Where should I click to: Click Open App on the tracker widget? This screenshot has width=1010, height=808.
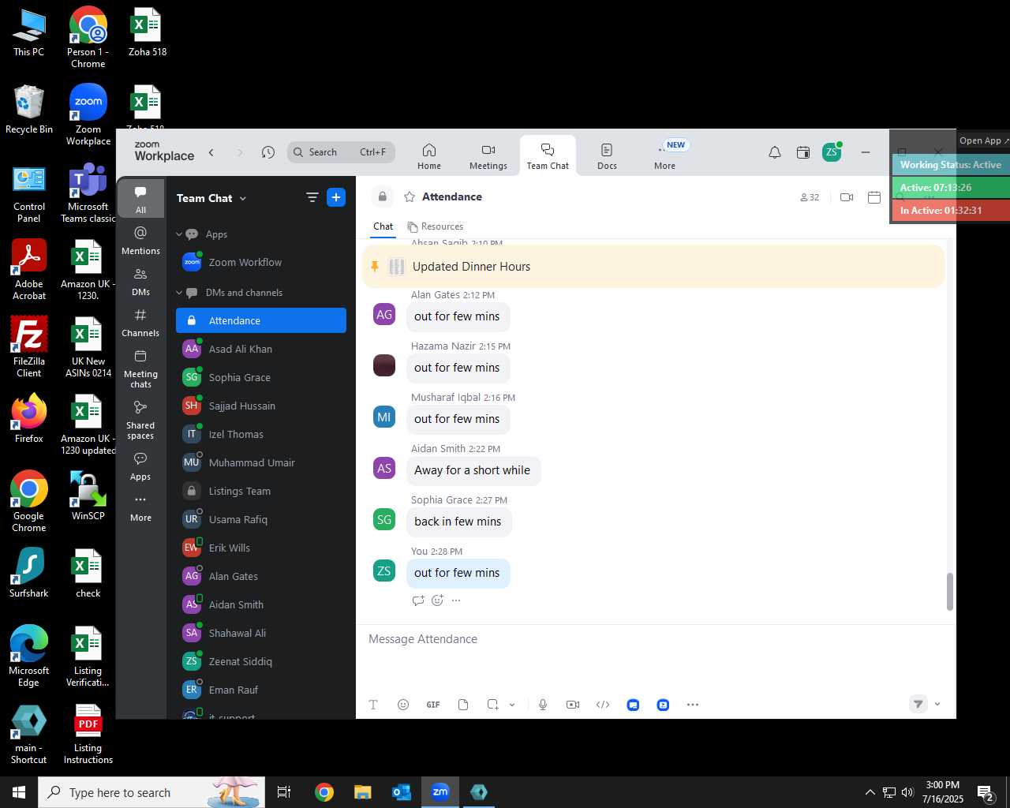[983, 140]
